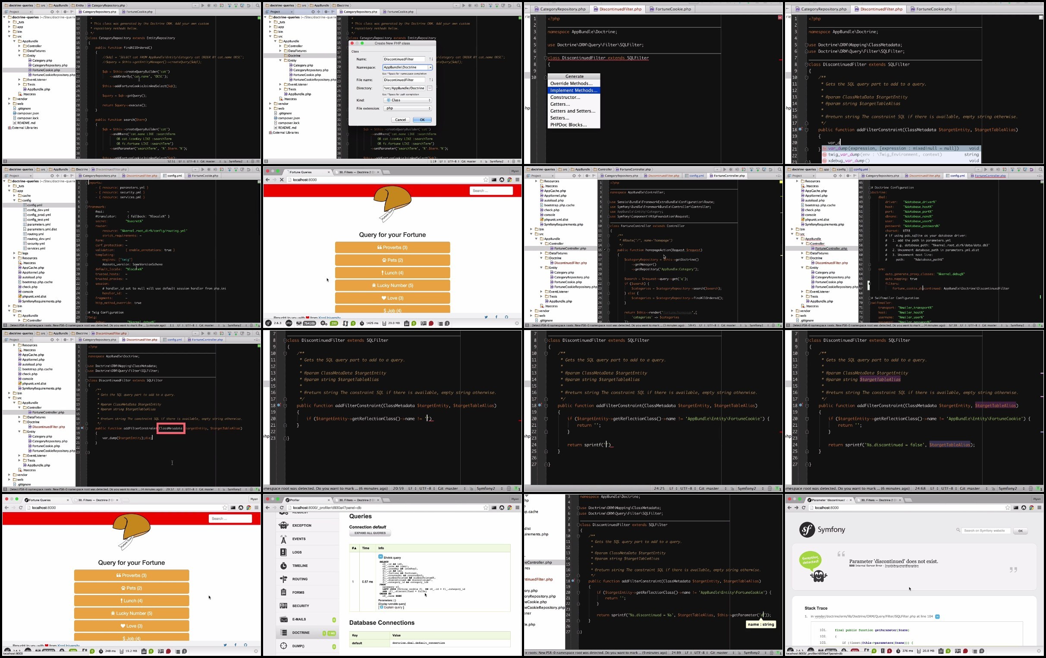Open run configuration dropdown in Create-PHP-class IDE window

(456, 6)
